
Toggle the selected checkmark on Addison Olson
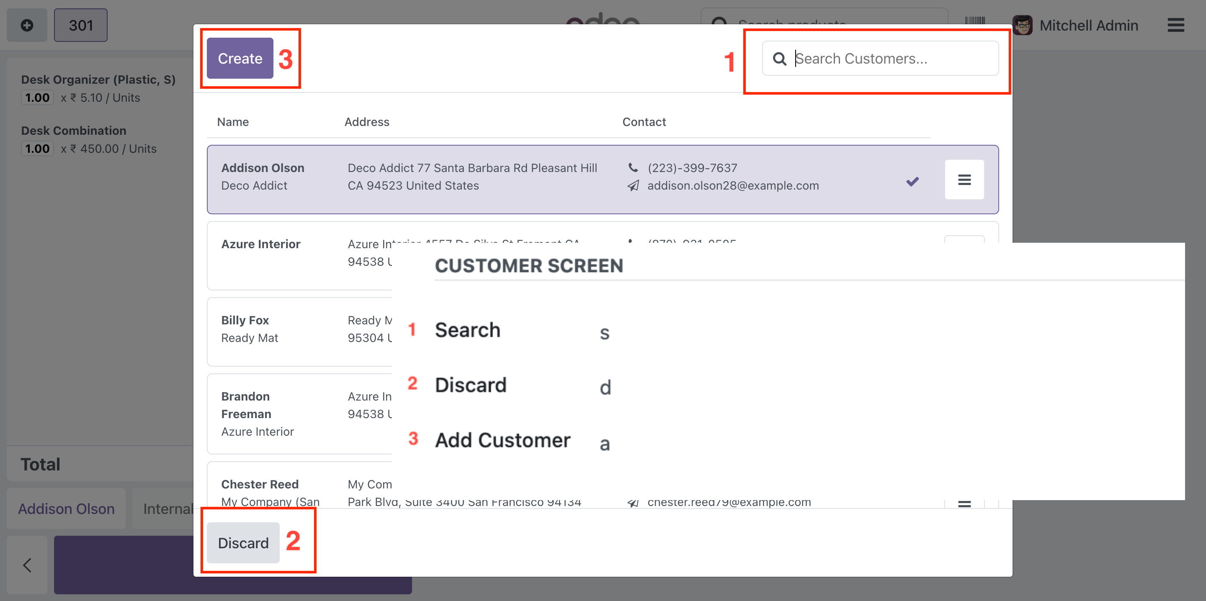912,181
